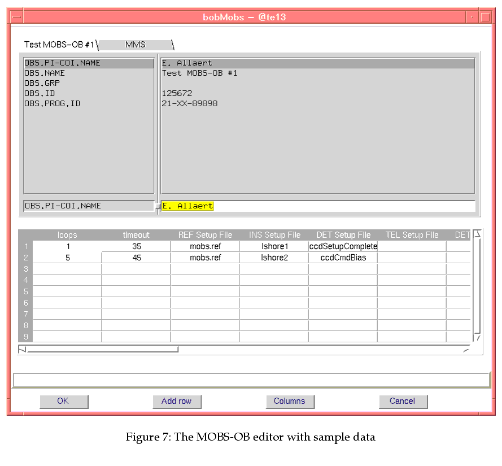Image resolution: width=502 pixels, height=466 pixels.
Task: Select row 9 header in the table
Action: pyautogui.click(x=26, y=337)
